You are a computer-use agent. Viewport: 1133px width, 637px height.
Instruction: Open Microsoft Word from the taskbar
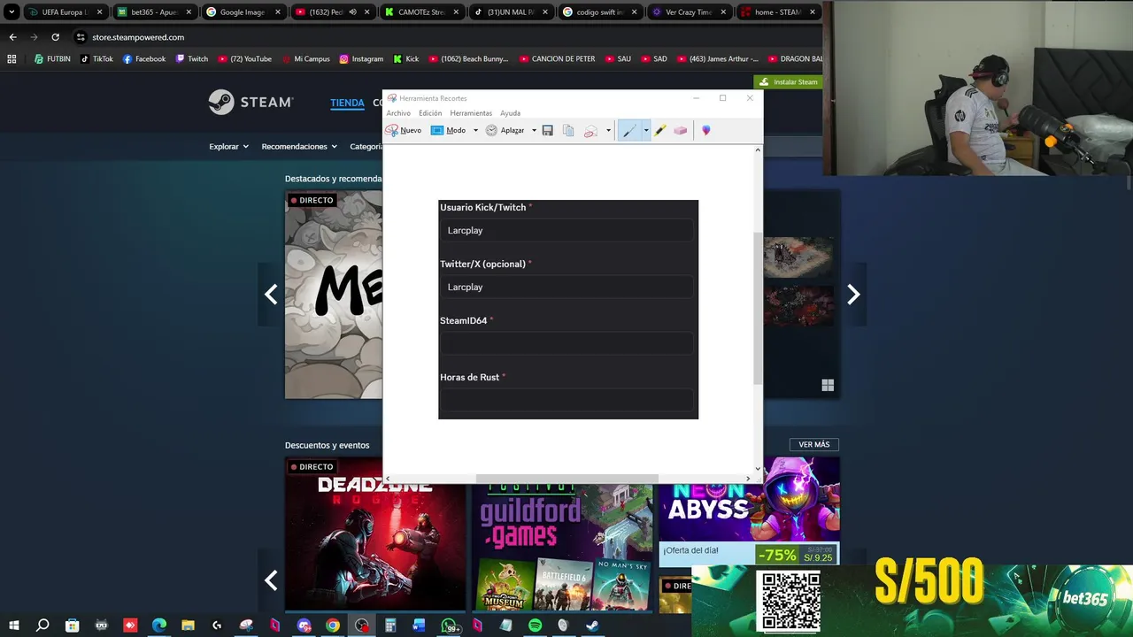[419, 625]
